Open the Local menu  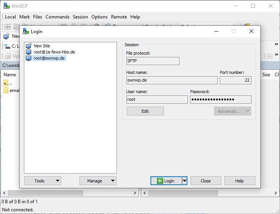coord(10,17)
